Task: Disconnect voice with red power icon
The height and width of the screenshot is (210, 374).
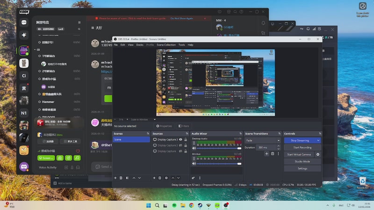Action: [x=78, y=151]
